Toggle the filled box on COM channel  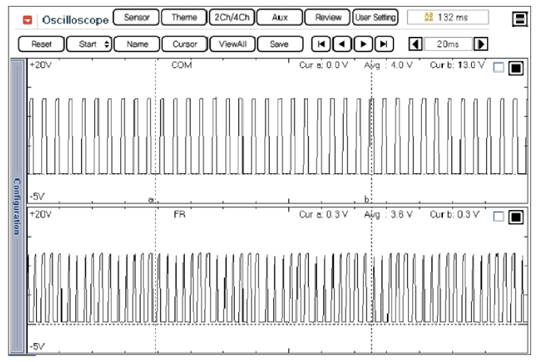point(515,68)
